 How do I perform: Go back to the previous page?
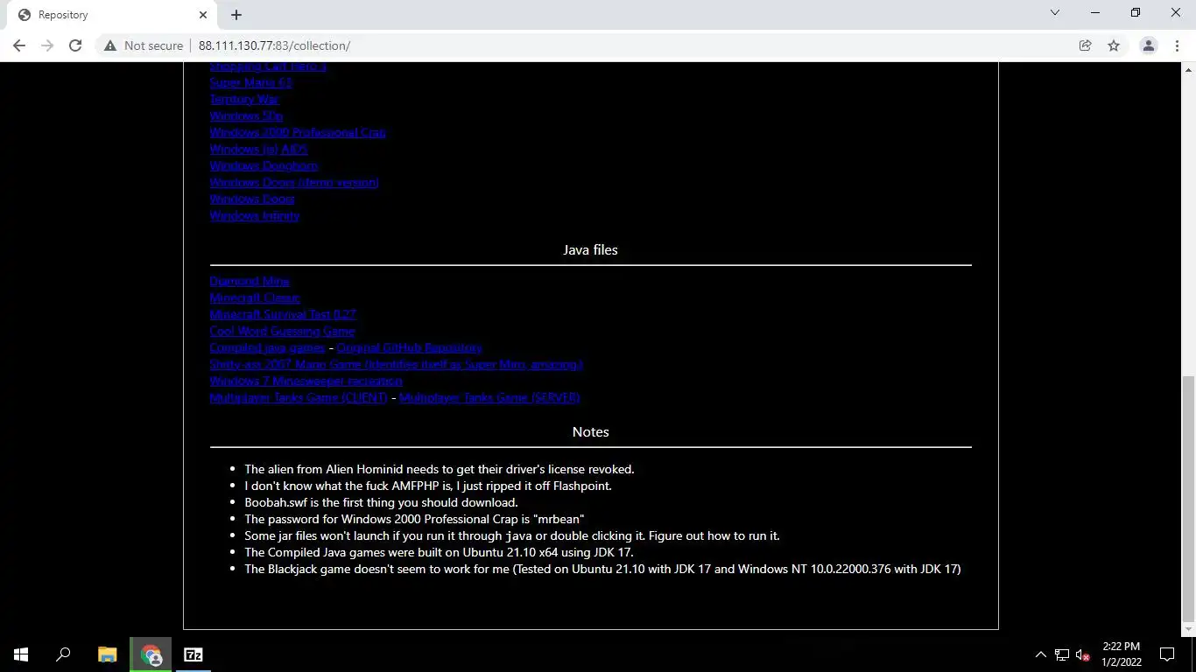coord(19,45)
